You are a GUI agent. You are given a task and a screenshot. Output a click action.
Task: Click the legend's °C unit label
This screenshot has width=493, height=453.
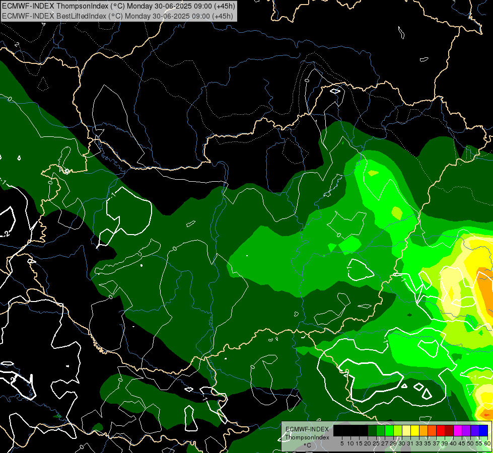point(307,445)
